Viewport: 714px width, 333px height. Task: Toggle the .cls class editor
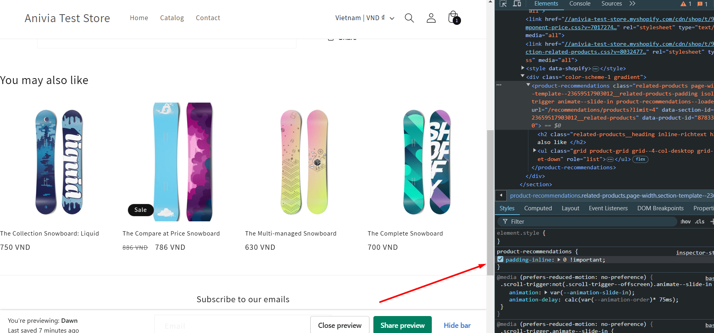pos(700,222)
